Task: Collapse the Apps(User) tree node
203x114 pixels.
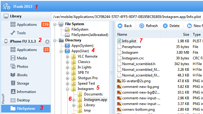Action: point(61,51)
